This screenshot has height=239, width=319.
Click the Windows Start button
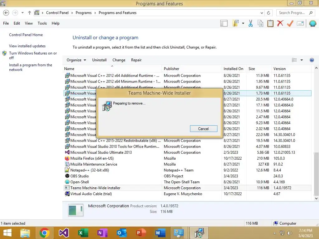coord(7,233)
